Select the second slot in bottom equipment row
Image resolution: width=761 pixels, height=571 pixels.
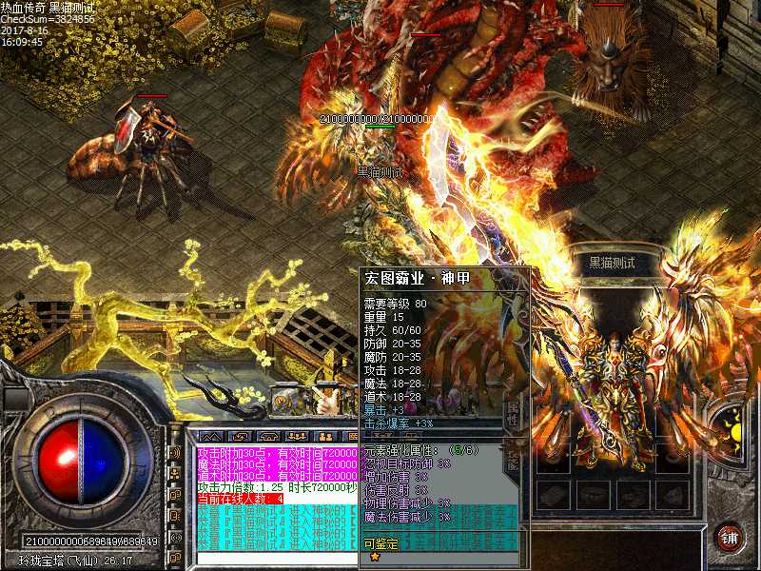[x=593, y=495]
